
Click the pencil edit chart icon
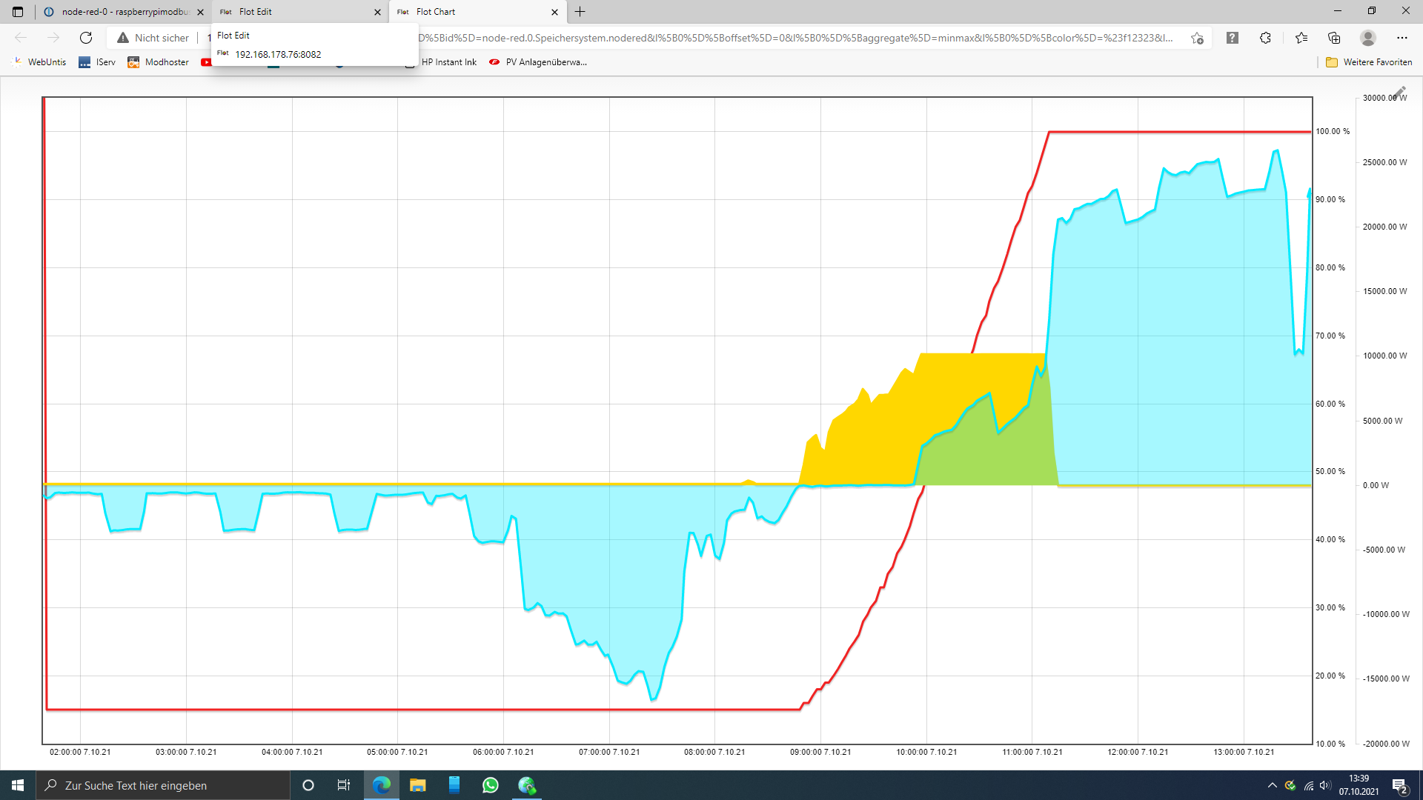pos(1399,92)
